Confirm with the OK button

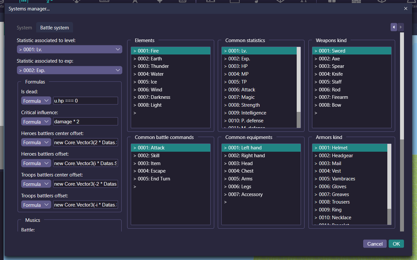coord(396,244)
